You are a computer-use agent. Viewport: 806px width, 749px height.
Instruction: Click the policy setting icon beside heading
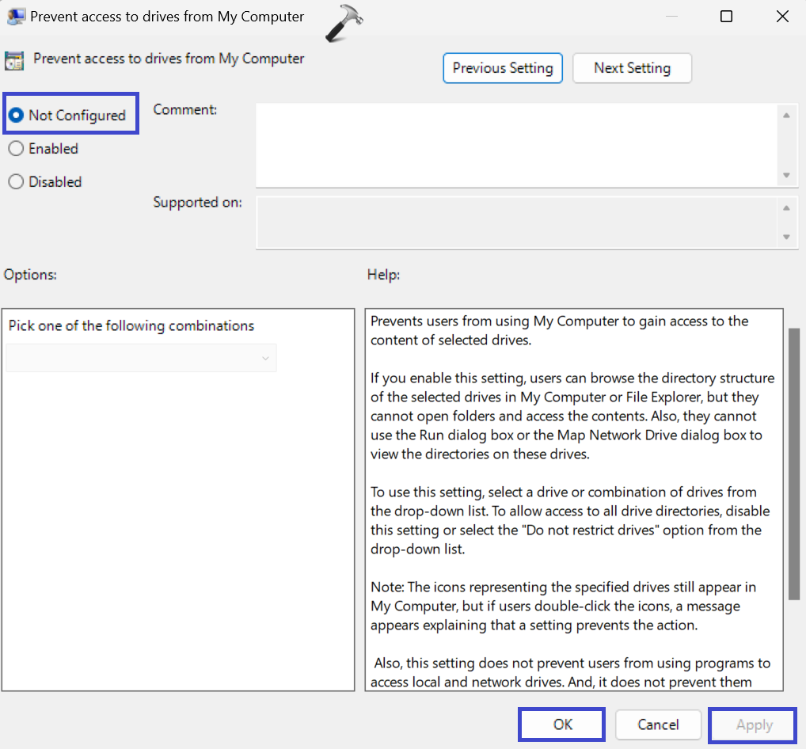point(14,61)
